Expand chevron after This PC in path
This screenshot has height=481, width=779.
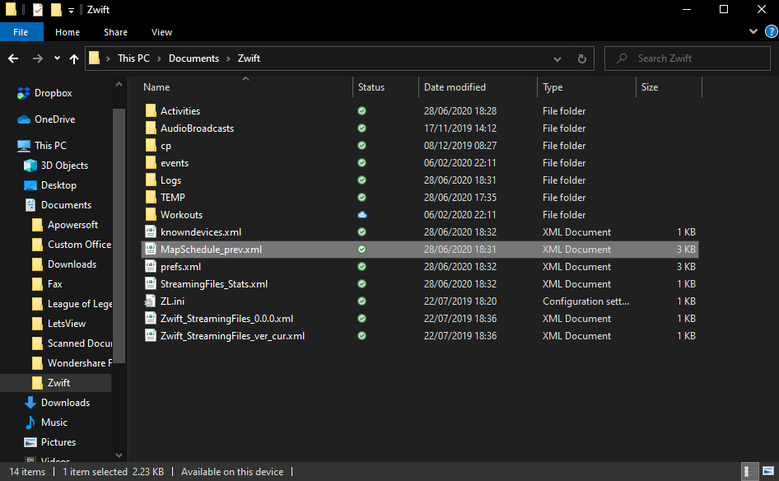point(159,58)
